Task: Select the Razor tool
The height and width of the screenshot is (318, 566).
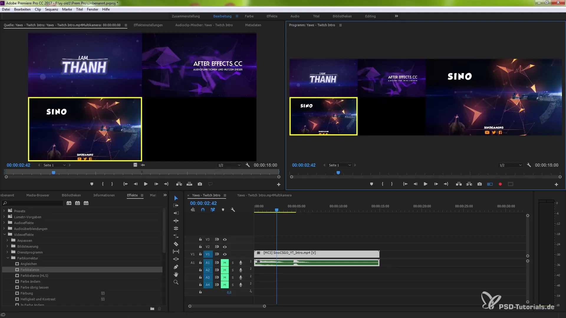Action: coord(176,244)
